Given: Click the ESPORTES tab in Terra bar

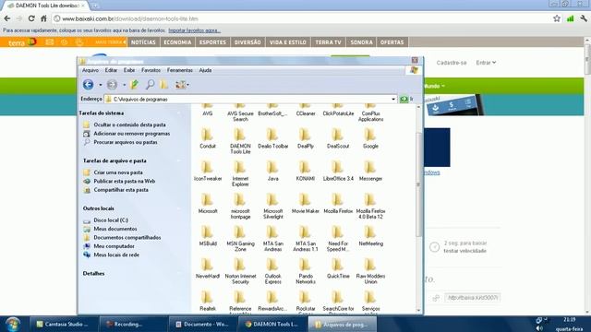Looking at the screenshot, I should coord(212,42).
